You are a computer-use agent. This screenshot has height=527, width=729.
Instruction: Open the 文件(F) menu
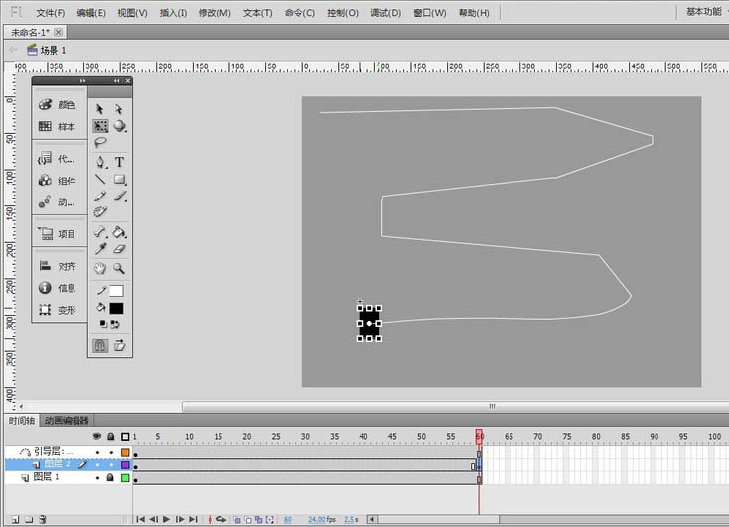click(x=51, y=13)
